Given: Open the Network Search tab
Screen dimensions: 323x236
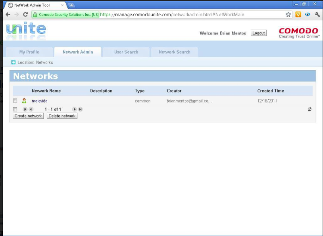Looking at the screenshot, I should click(175, 52).
